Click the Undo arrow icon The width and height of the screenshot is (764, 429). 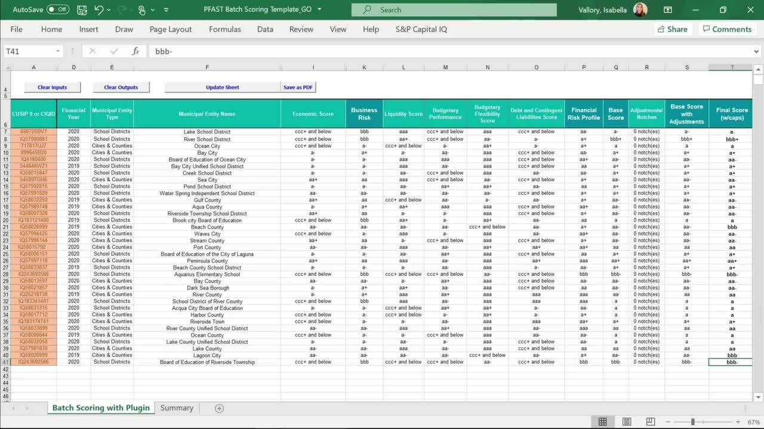[x=99, y=10]
